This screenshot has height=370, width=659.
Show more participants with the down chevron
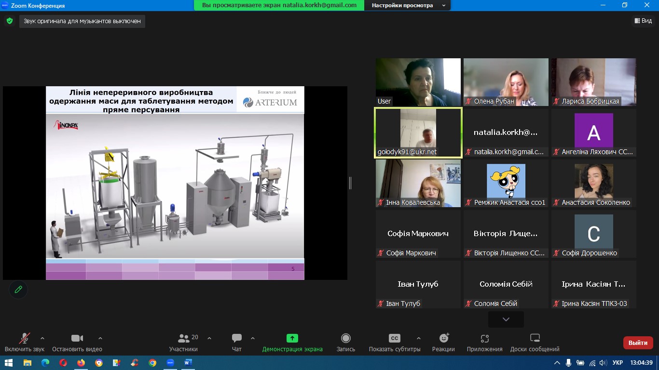[506, 319]
